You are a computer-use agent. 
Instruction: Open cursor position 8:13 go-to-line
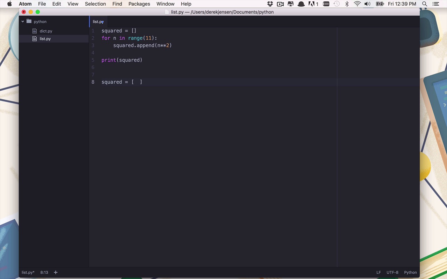[x=44, y=272]
